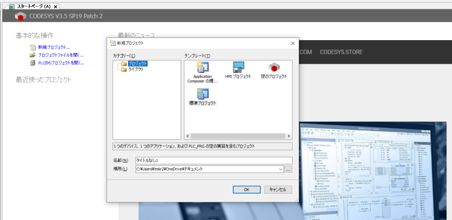Click the 基本的な操作 heading
Viewport: 452px width, 220px height.
(34, 36)
